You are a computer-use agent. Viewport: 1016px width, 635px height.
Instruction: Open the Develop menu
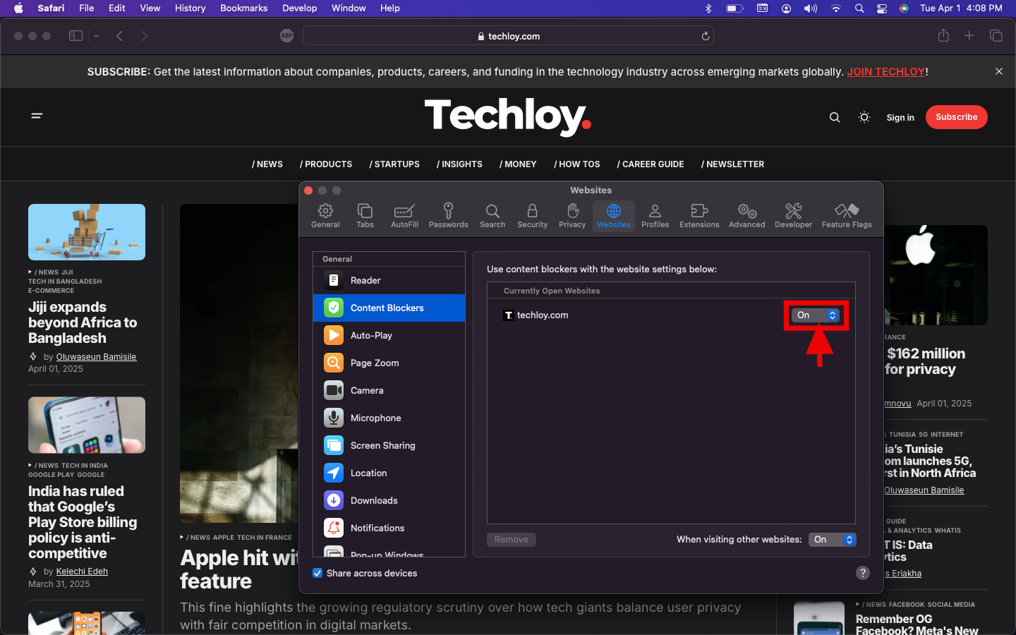coord(300,8)
